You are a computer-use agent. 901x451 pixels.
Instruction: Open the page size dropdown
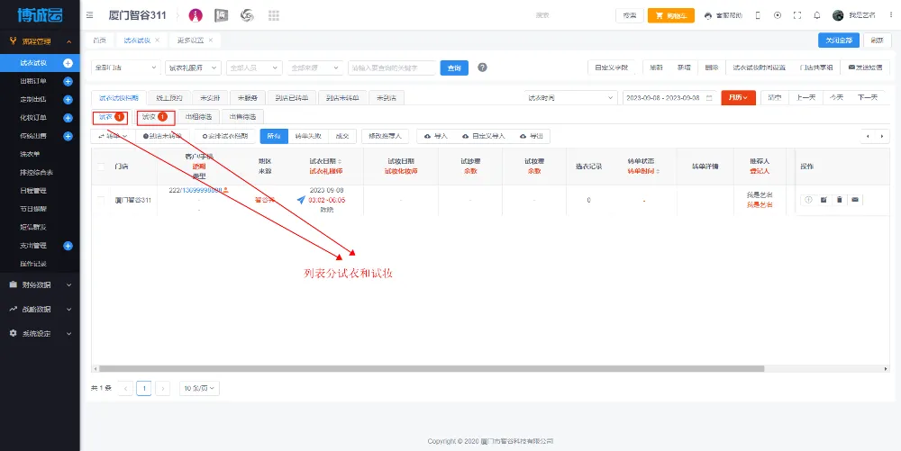tap(199, 388)
